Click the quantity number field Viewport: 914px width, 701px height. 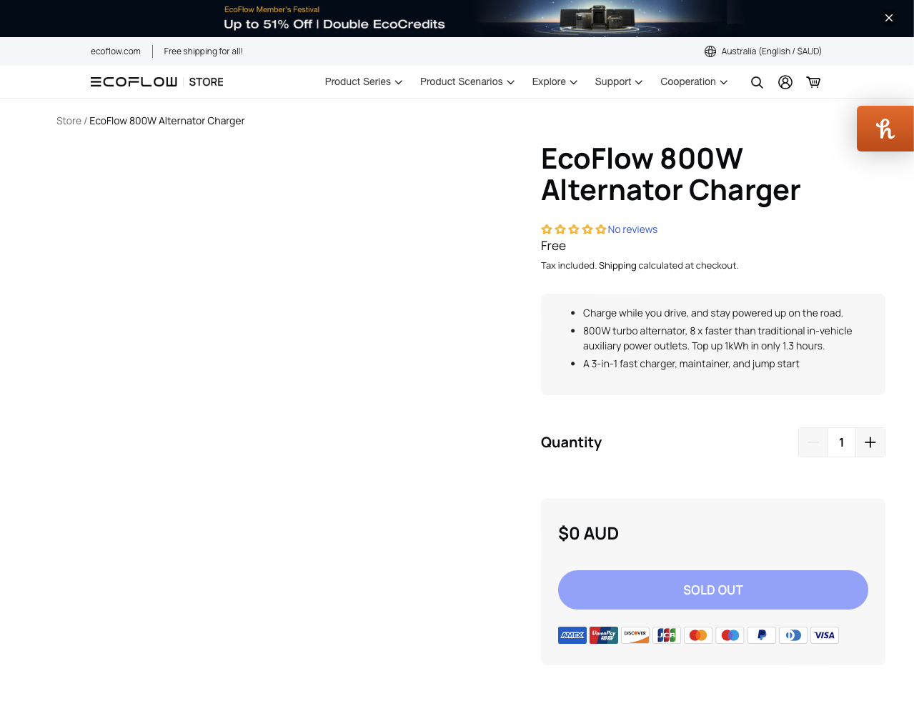[x=842, y=442]
